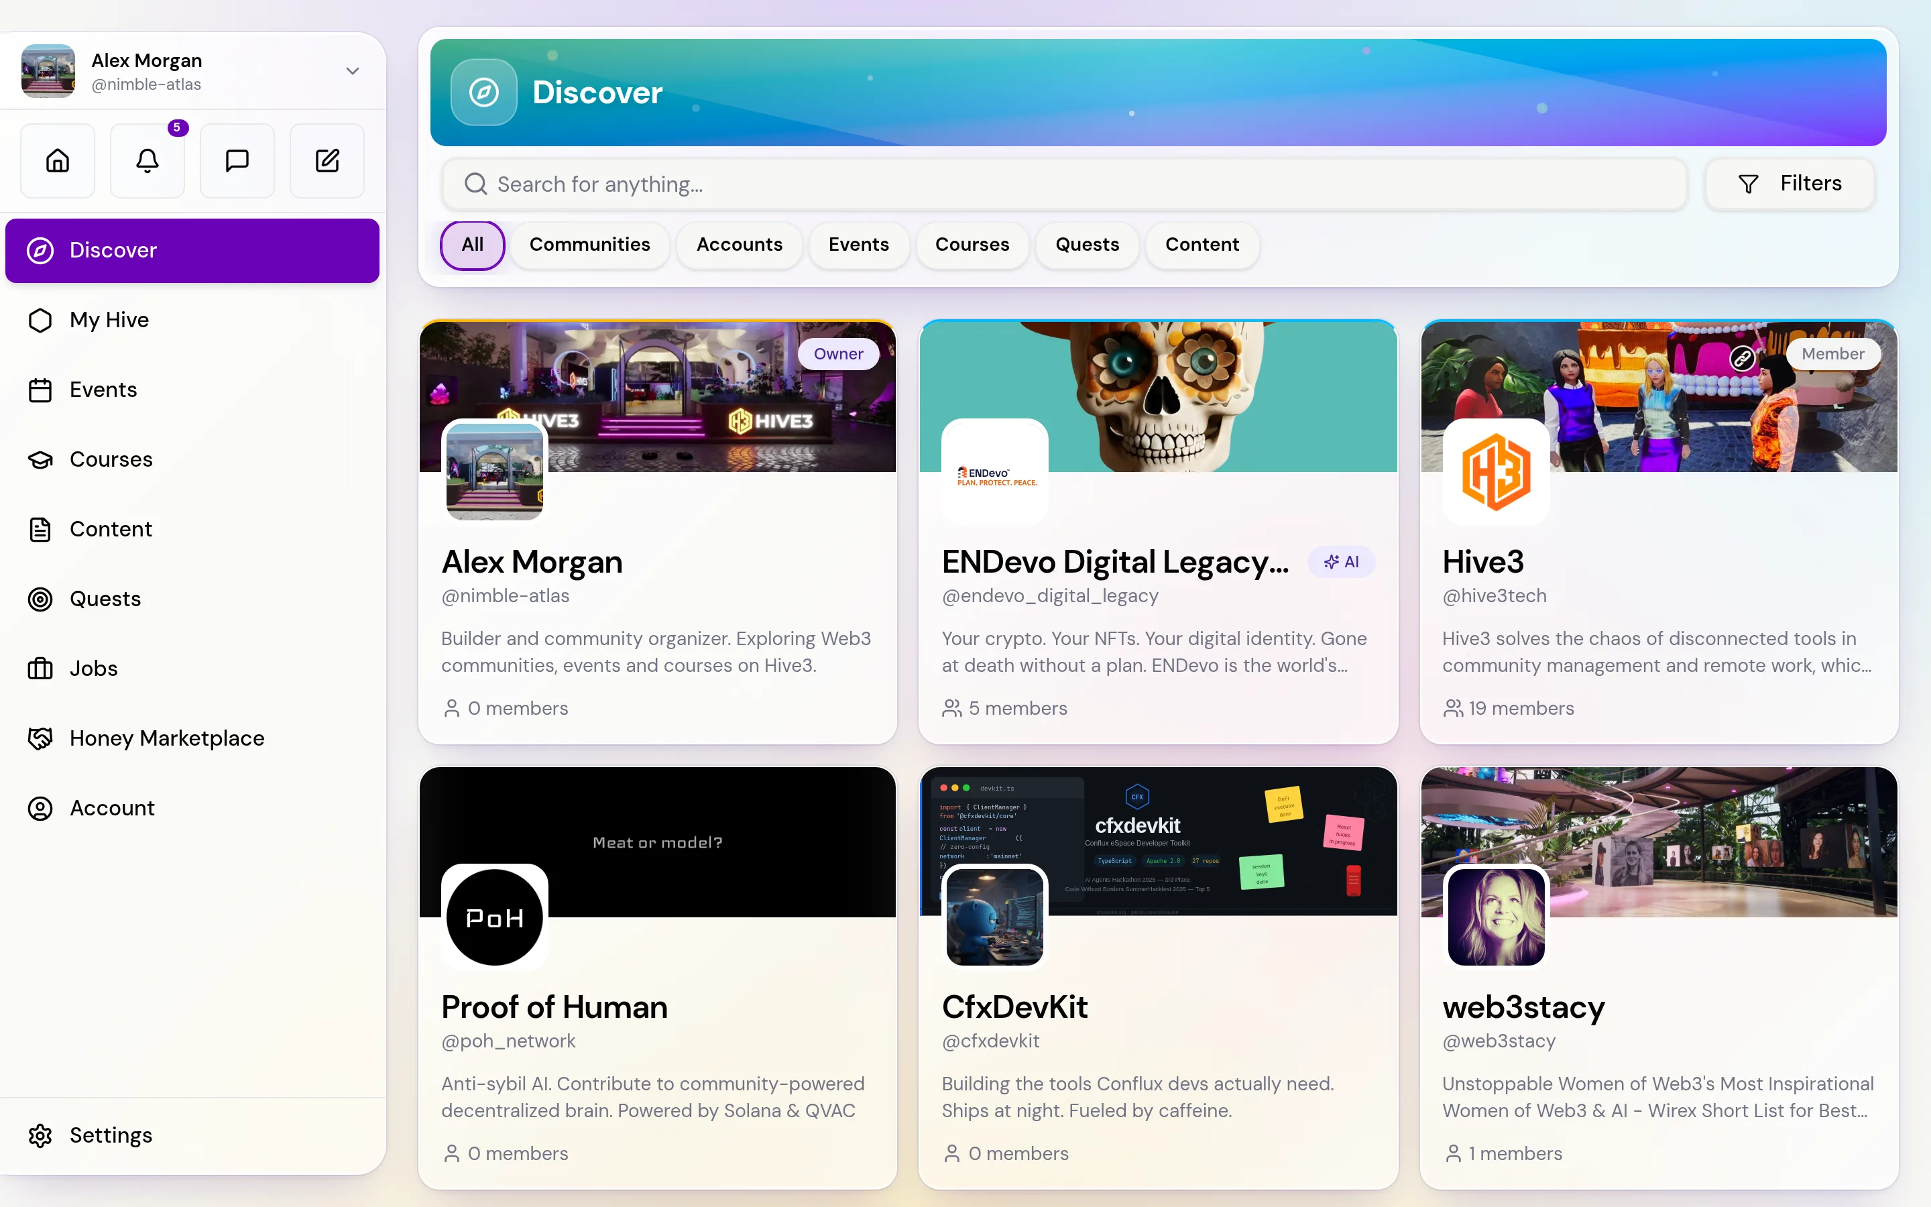Viewport: 1931px width, 1207px height.
Task: Click the Events calendar icon
Action: point(40,390)
